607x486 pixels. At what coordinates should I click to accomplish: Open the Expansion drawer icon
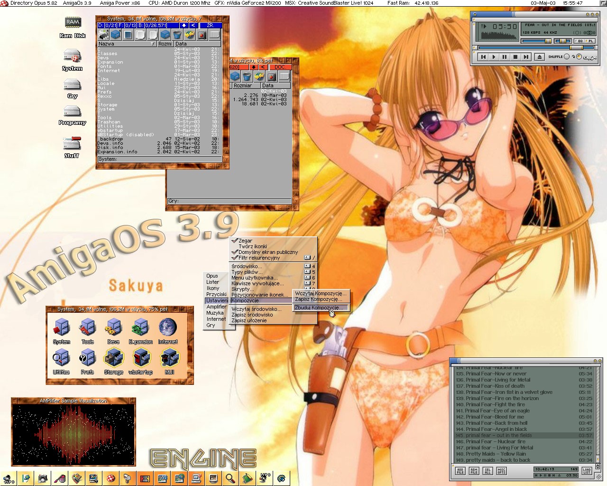click(x=140, y=331)
